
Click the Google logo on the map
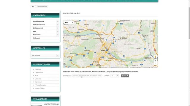tap(67, 67)
